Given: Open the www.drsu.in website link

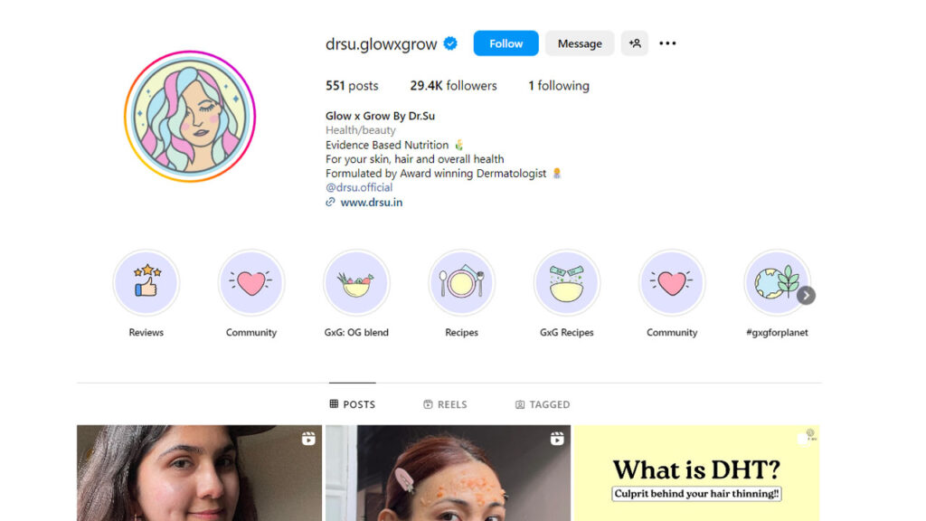Looking at the screenshot, I should (x=371, y=202).
